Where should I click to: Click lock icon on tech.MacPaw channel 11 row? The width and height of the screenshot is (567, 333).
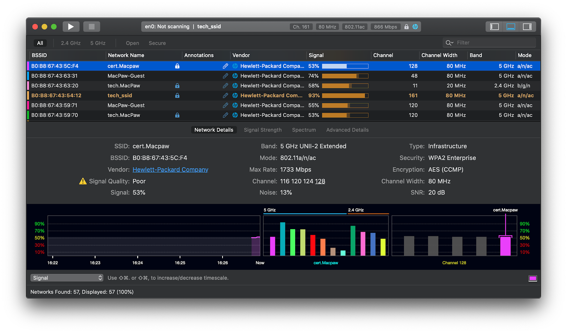click(177, 86)
